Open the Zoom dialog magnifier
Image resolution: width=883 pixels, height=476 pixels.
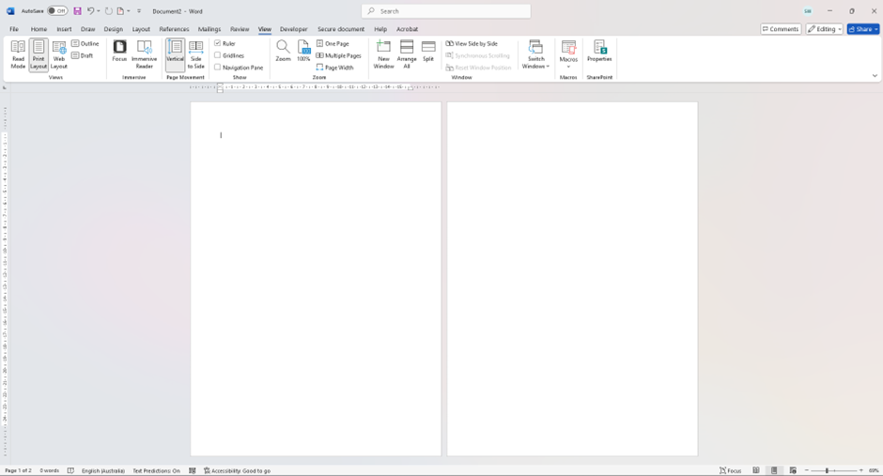283,52
